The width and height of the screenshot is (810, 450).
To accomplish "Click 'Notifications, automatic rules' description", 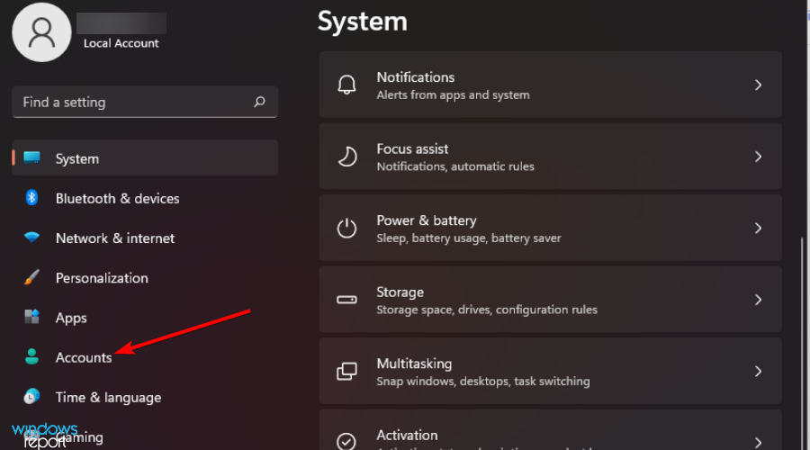I will coord(455,166).
